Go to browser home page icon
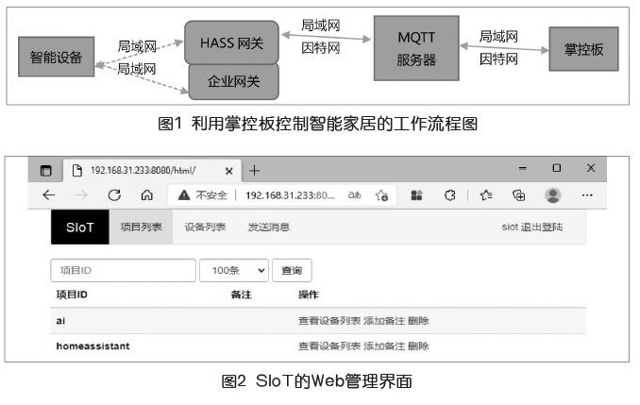This screenshot has height=405, width=640. [x=146, y=195]
